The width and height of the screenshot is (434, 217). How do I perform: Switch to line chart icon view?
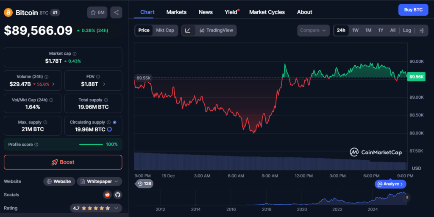click(x=188, y=31)
